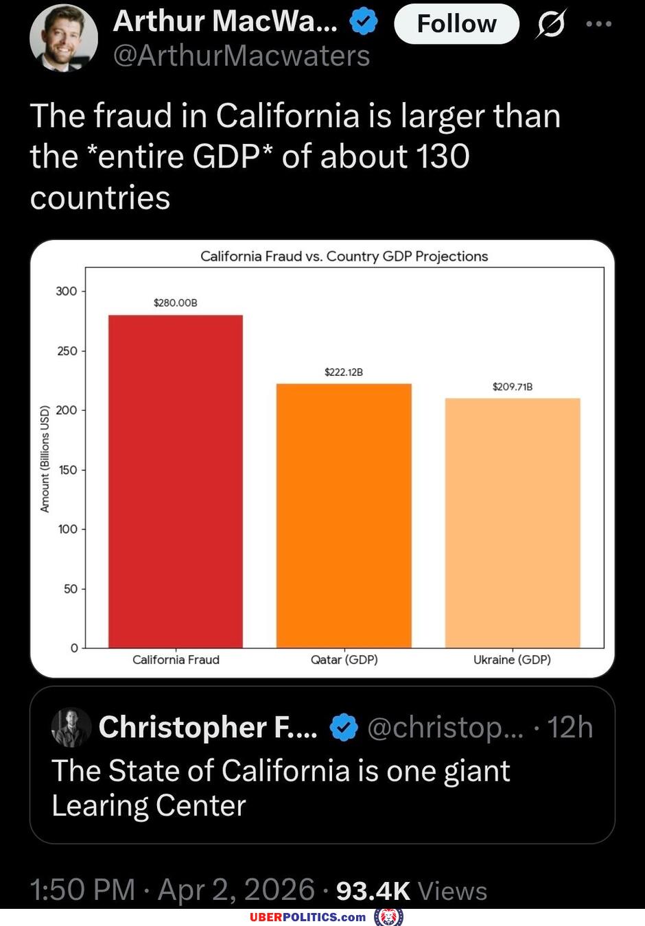Select the tweet text about California fraud

click(295, 156)
